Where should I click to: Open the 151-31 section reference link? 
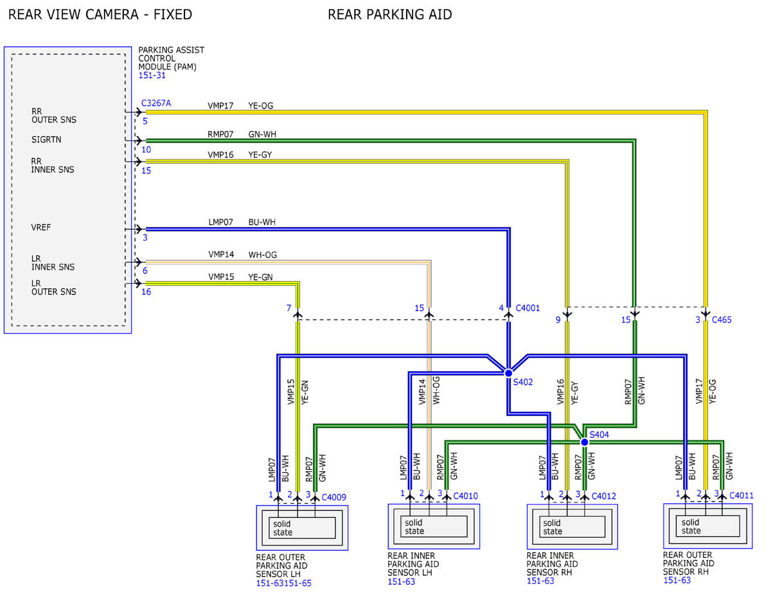(152, 75)
